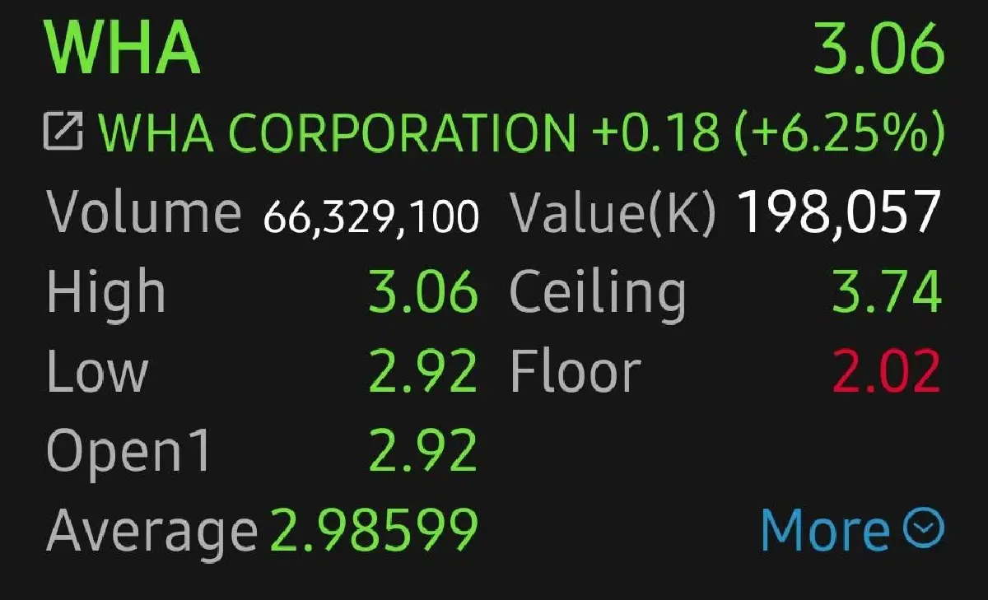The image size is (988, 600).
Task: Select the WHA ticker symbol
Action: tap(121, 48)
